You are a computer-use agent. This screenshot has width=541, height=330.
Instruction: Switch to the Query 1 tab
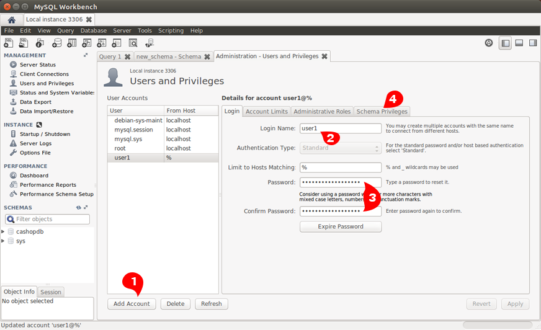click(x=110, y=56)
